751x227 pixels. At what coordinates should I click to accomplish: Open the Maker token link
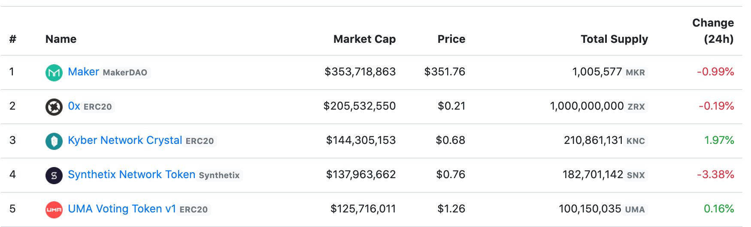83,72
